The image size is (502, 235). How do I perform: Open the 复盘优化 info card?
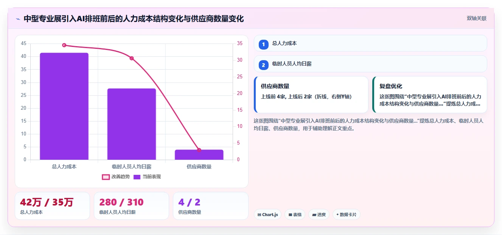429,95
